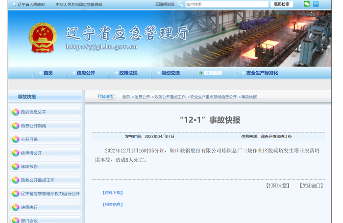
Task: Go to 安全生产标准化 section
Action: tap(260, 73)
